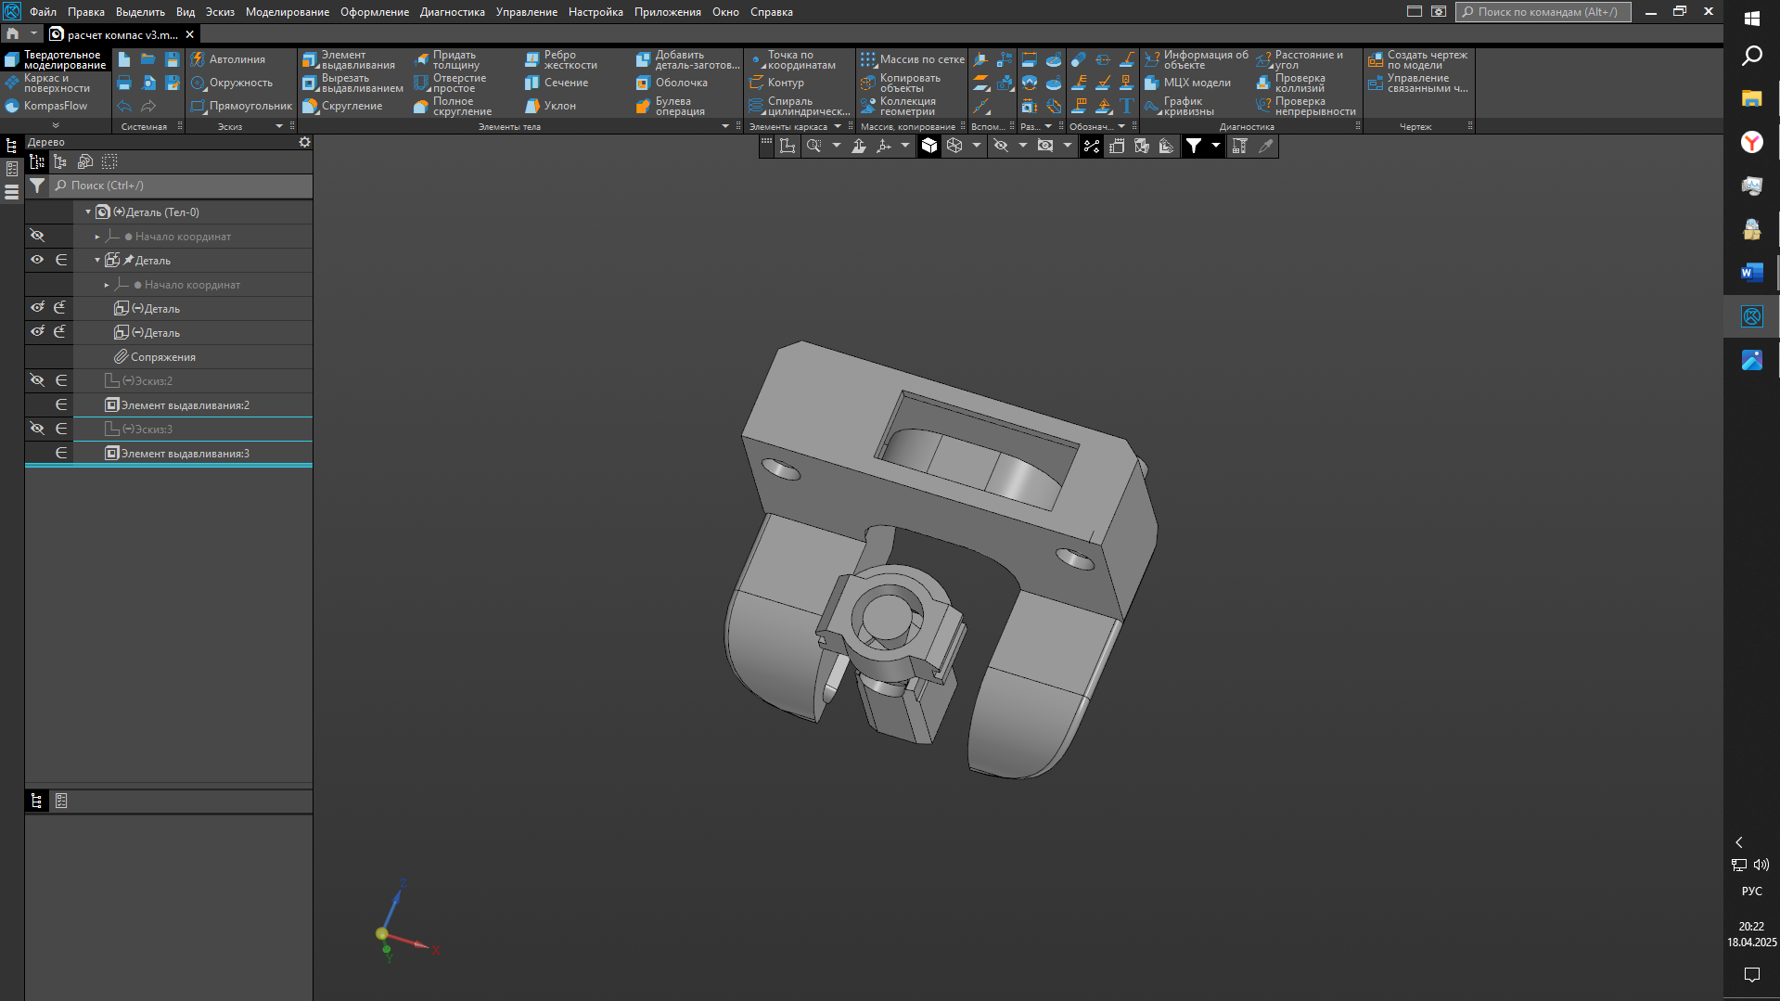Toggle visibility of the Эскиз:3 sketch
Screen dimensions: 1780x1001
[37, 429]
